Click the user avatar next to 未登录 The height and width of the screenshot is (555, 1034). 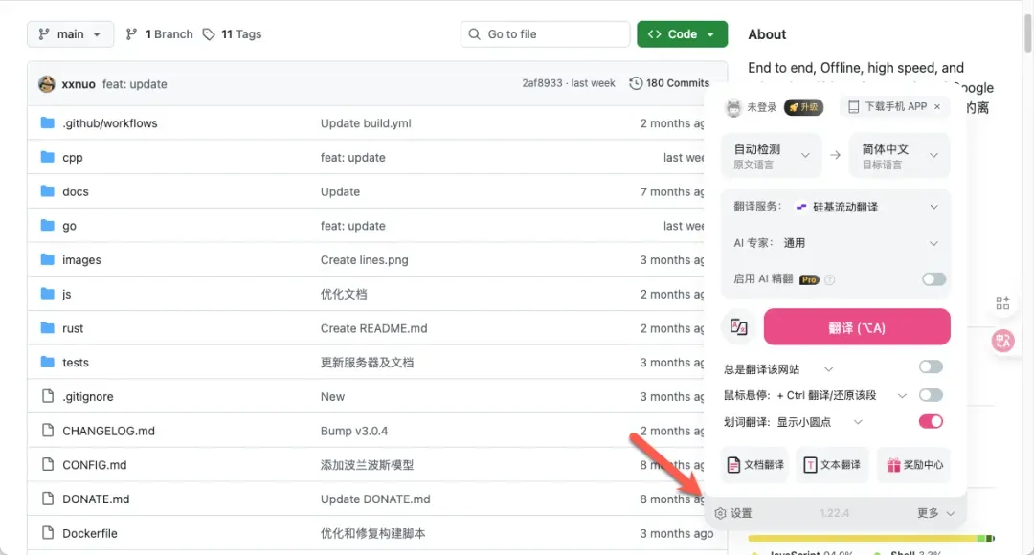coord(733,107)
